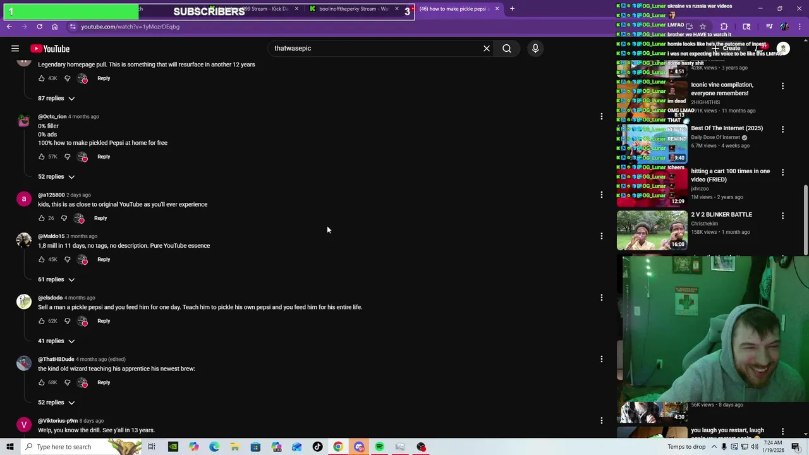Like the @a125800 comment
809x455 pixels.
[42, 218]
